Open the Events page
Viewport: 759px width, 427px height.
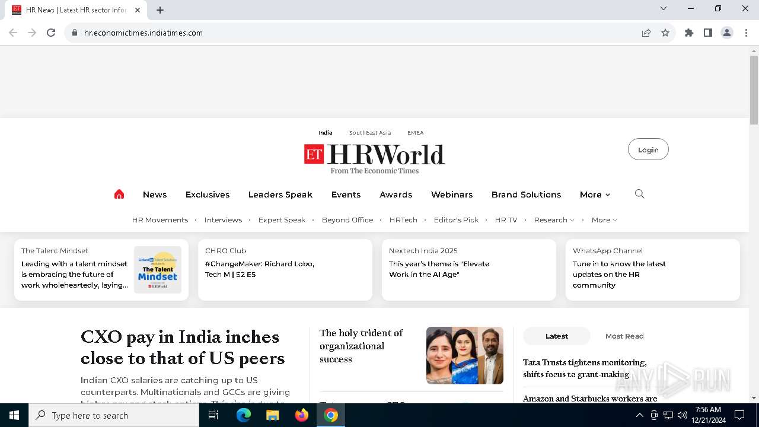(346, 195)
